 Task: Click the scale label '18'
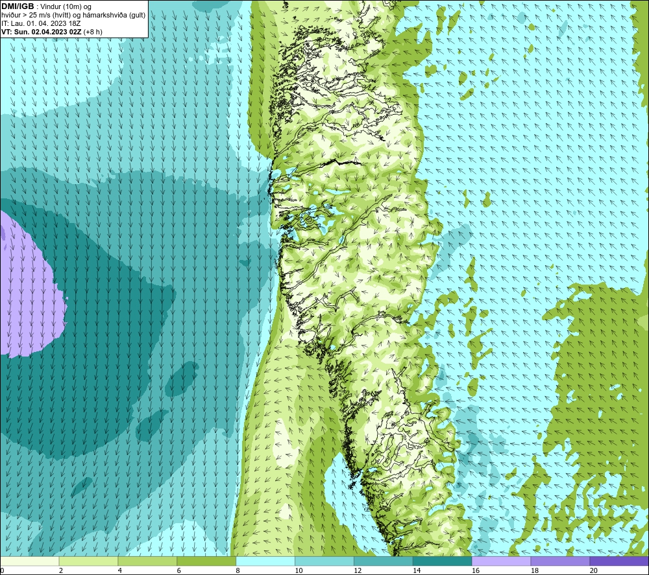pyautogui.click(x=535, y=570)
